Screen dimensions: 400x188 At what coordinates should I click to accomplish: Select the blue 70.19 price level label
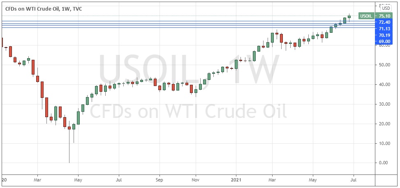pyautogui.click(x=384, y=35)
